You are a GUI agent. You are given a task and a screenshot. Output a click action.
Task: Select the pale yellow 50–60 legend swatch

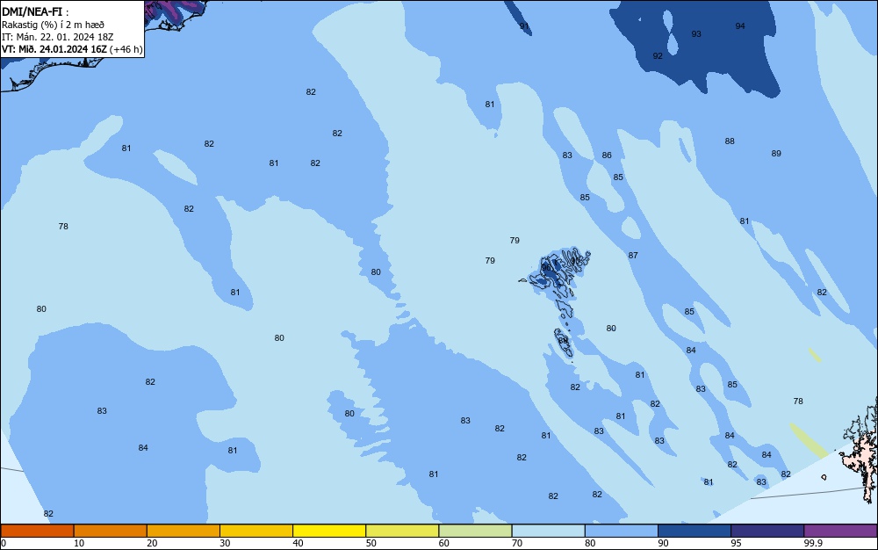[402, 531]
